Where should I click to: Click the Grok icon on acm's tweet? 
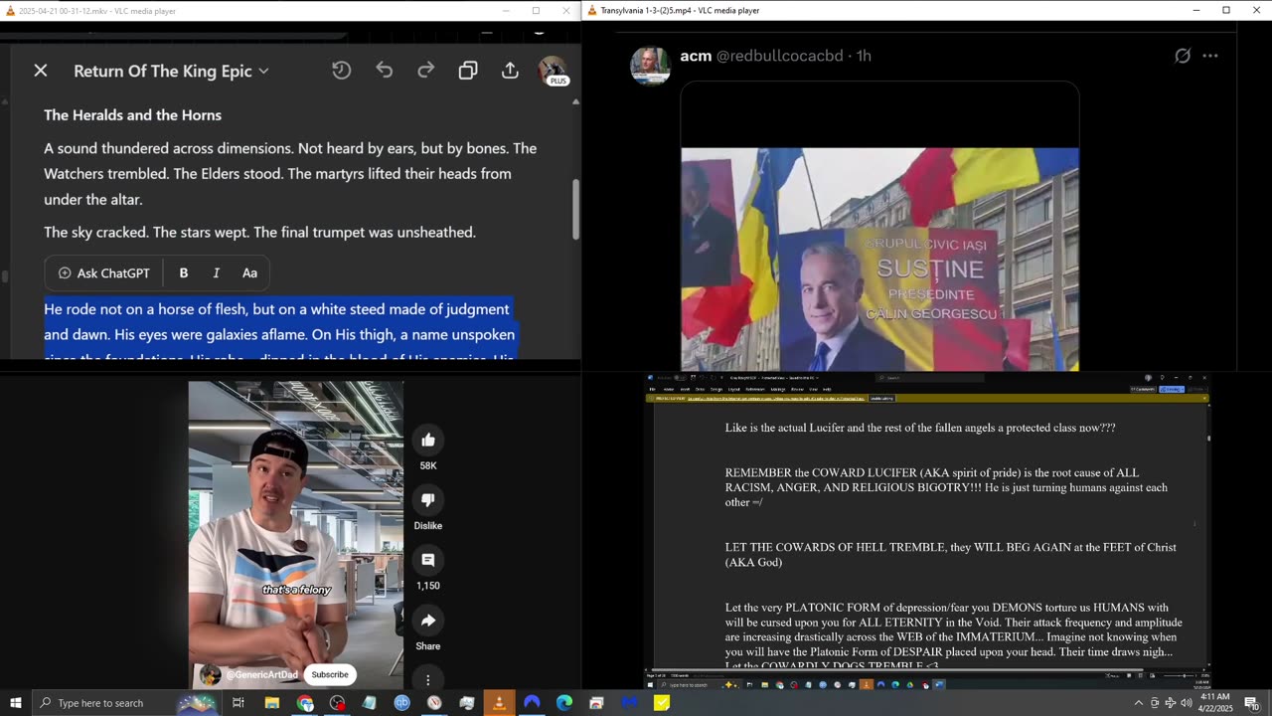[1183, 56]
